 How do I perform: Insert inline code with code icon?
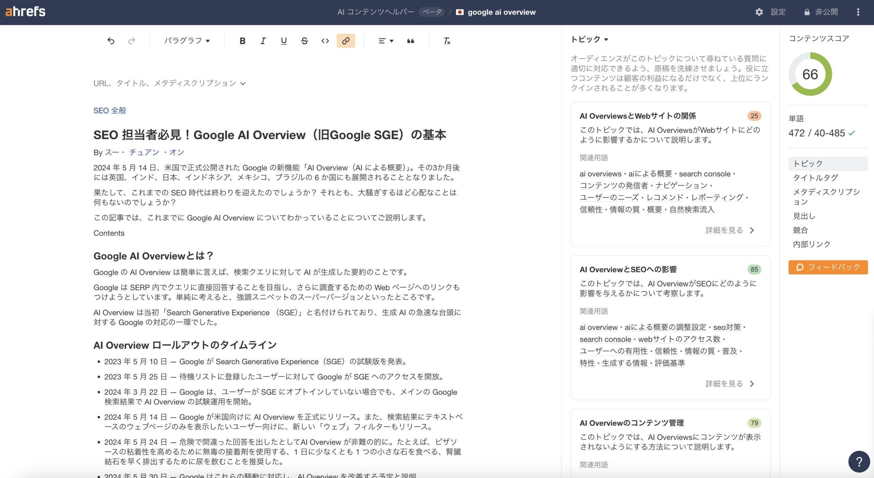tap(325, 41)
